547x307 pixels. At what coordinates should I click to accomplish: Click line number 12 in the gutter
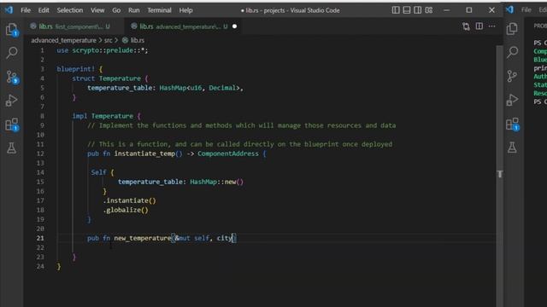pyautogui.click(x=40, y=153)
